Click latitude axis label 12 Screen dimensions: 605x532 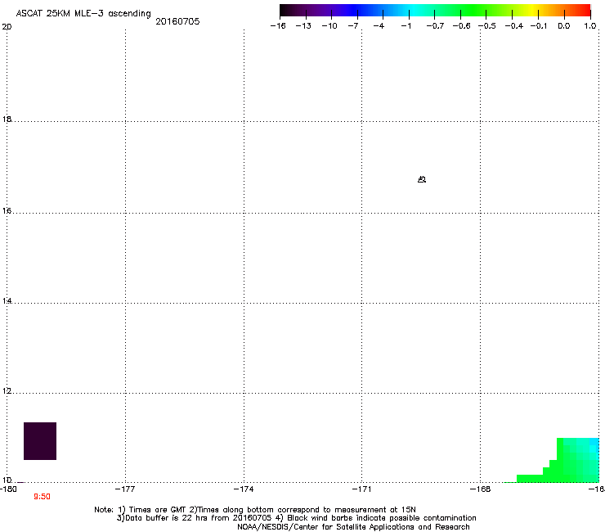coord(7,390)
